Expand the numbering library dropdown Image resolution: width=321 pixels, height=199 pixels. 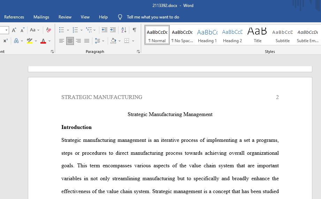click(82, 30)
